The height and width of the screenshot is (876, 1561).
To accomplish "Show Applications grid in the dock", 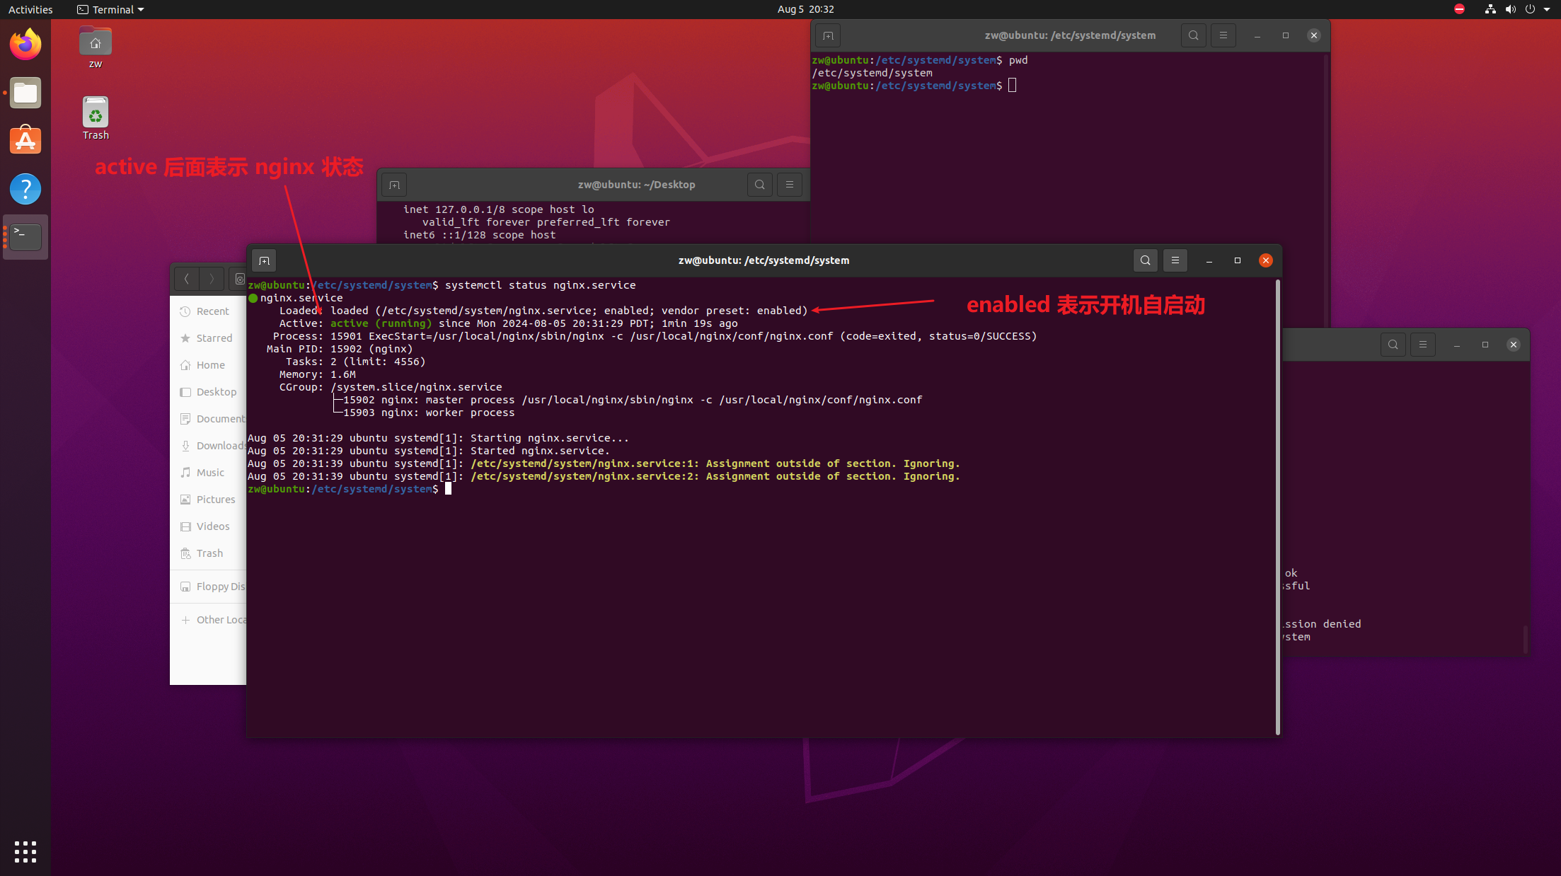I will [x=25, y=852].
